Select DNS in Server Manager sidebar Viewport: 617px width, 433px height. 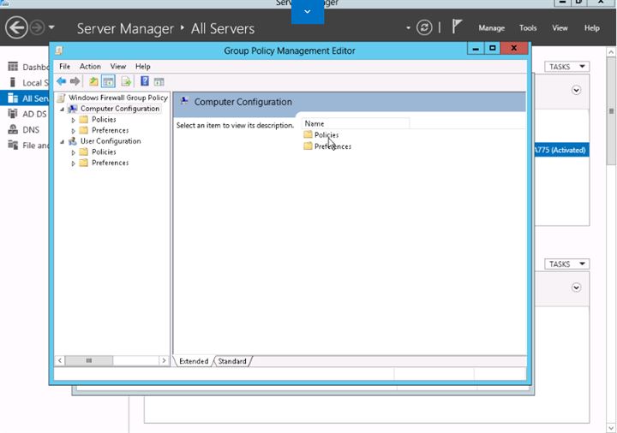31,129
